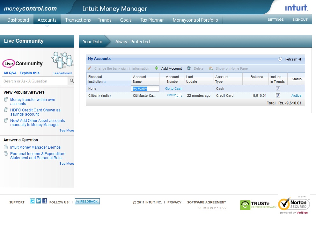Image resolution: width=316 pixels, height=227 pixels.
Task: Toggle Include in Trends for My Wallet
Action: click(x=278, y=88)
